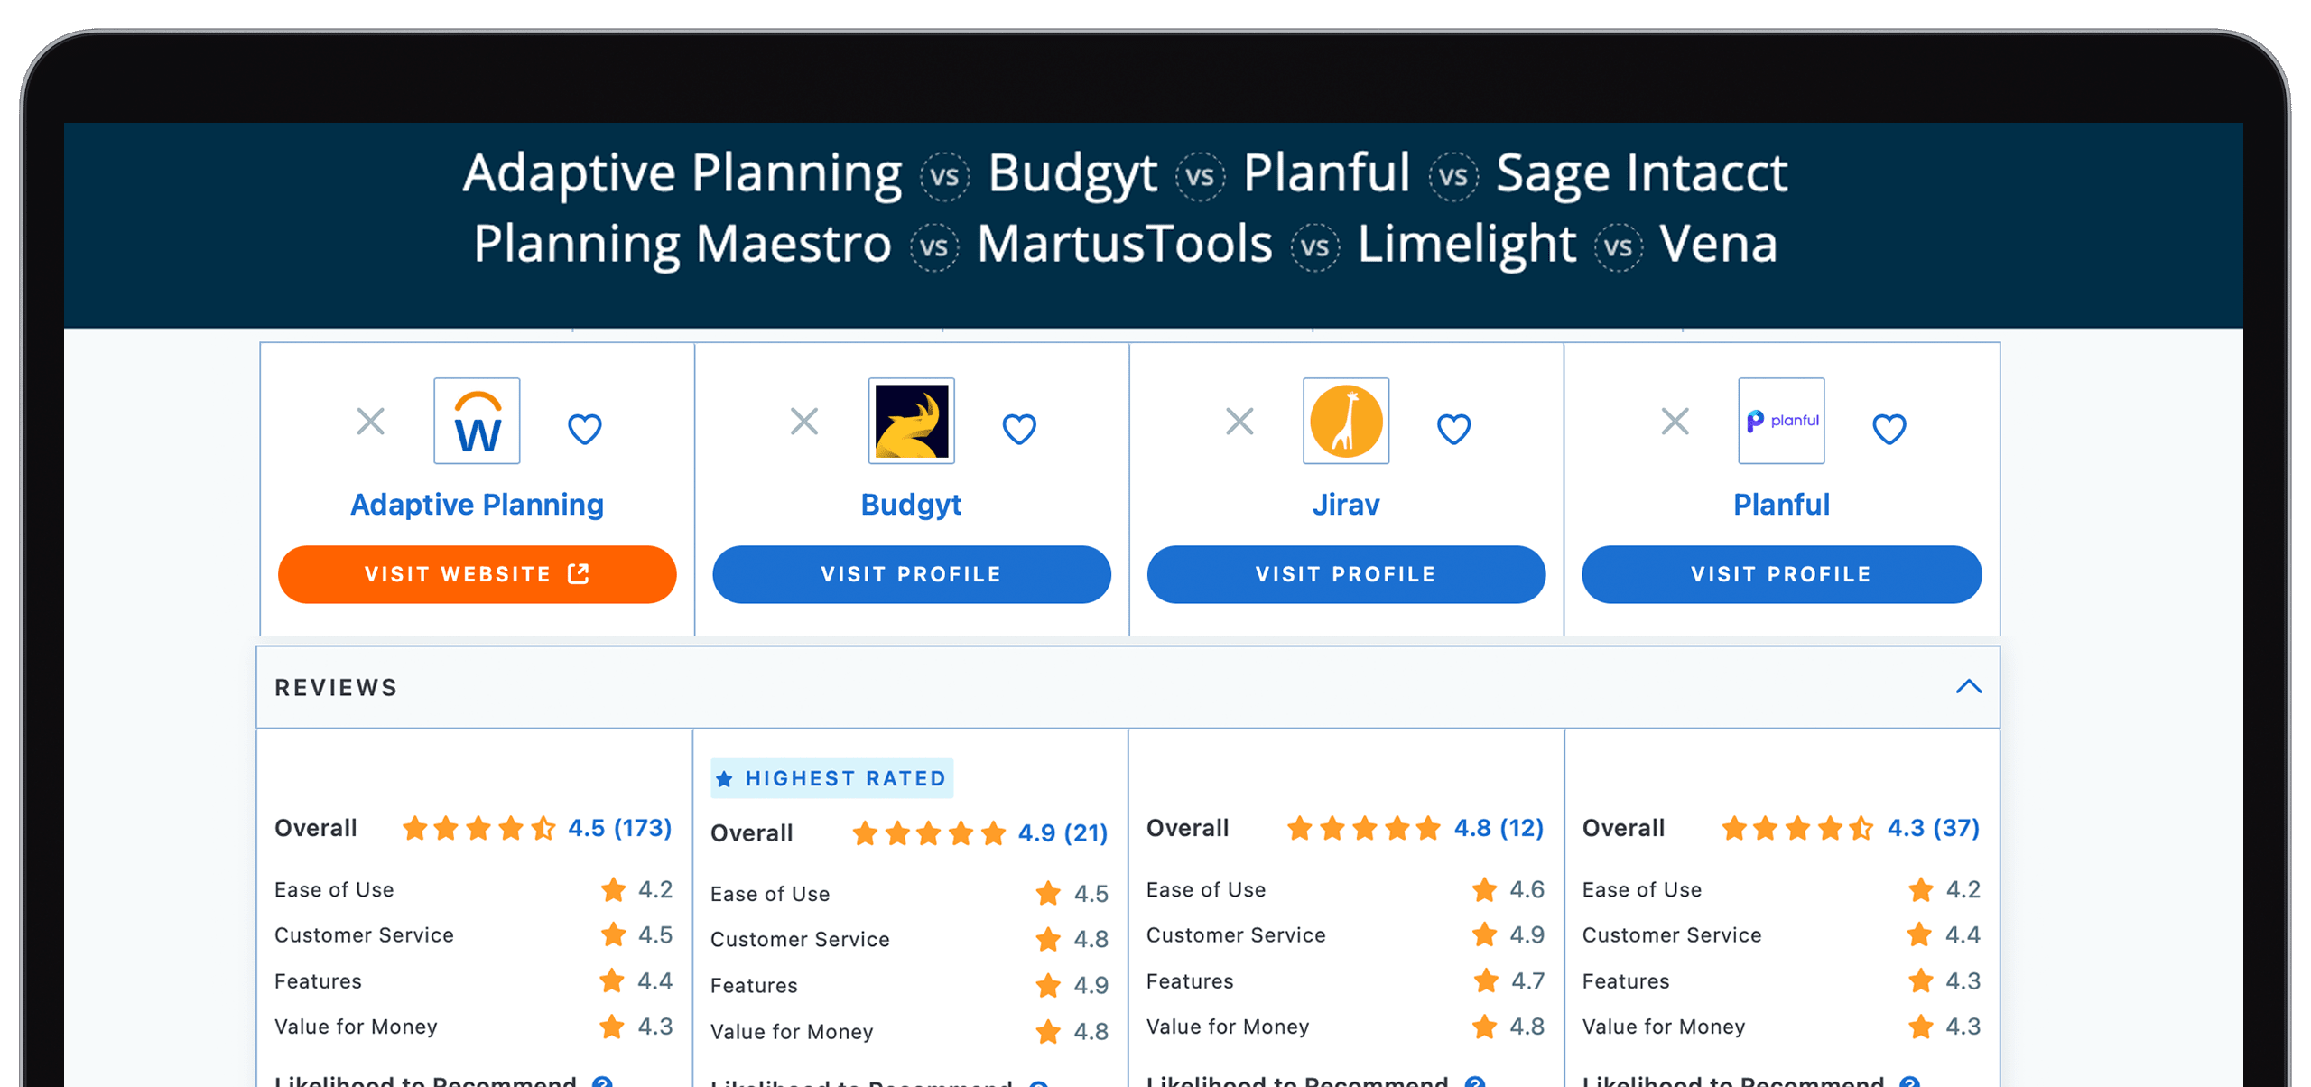
Task: Remove Adaptive Planning from comparison
Action: click(370, 421)
